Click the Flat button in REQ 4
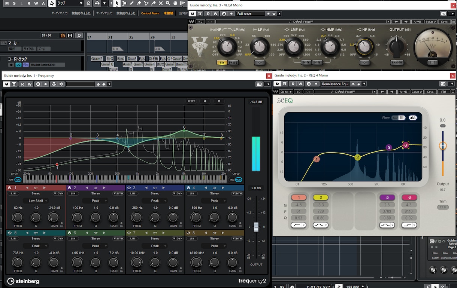The height and width of the screenshot is (288, 457). tap(444, 92)
